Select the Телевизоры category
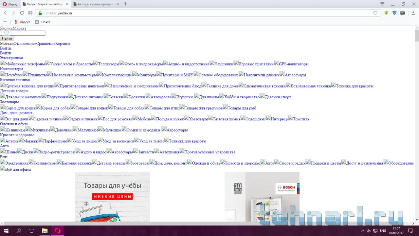Viewport: 419px width, 236px height. click(109, 64)
